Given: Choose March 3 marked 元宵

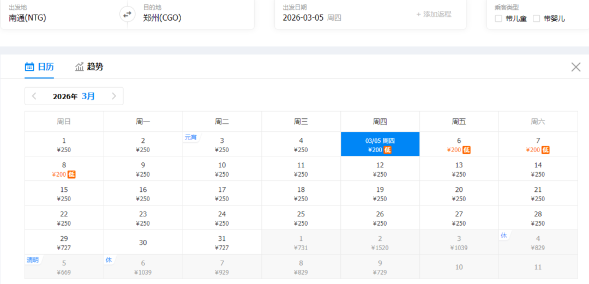Looking at the screenshot, I should [x=222, y=144].
